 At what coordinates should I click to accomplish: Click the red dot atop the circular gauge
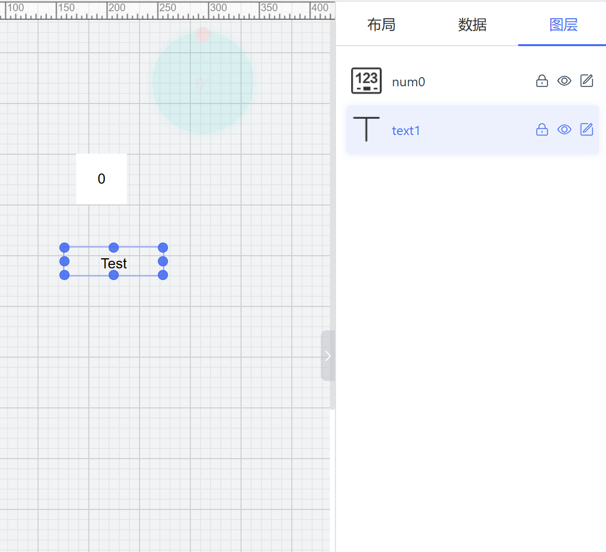tap(203, 34)
